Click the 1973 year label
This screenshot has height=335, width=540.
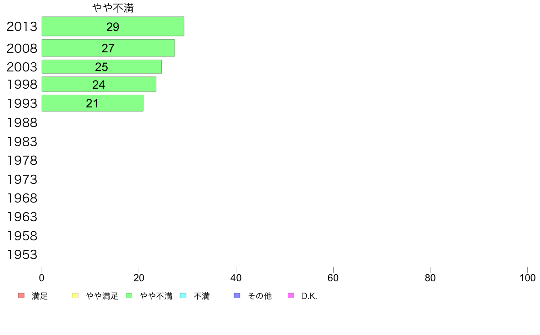point(22,179)
